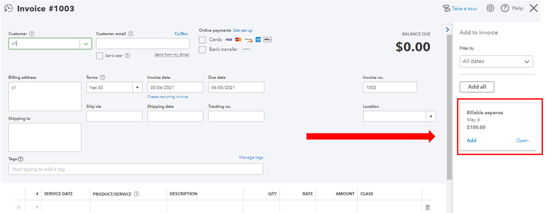Open the Terms Net 30 dropdown
The height and width of the screenshot is (213, 554).
click(x=137, y=88)
